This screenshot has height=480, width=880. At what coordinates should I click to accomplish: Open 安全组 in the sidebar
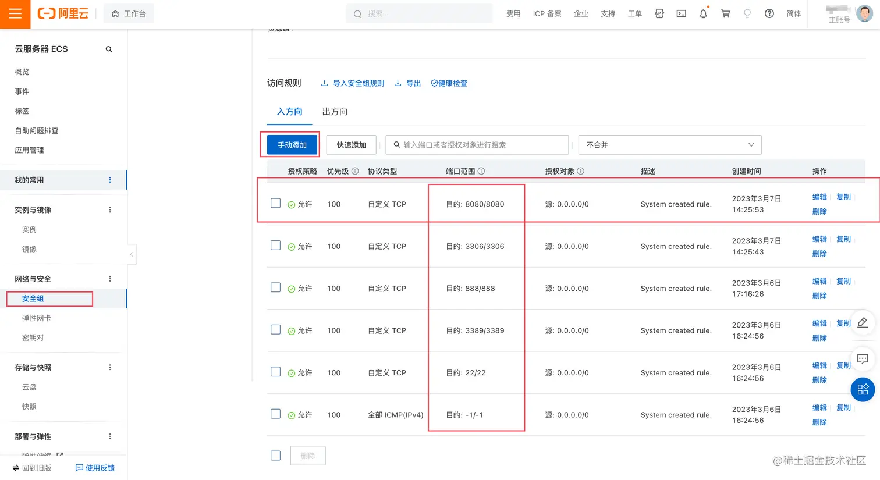pyautogui.click(x=33, y=298)
